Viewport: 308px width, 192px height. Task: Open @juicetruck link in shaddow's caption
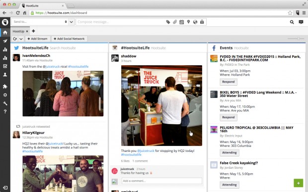click(x=146, y=151)
